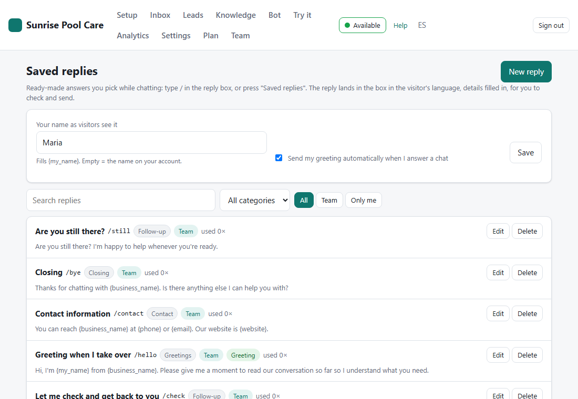Create a New reply
The height and width of the screenshot is (399, 578).
[x=526, y=72]
